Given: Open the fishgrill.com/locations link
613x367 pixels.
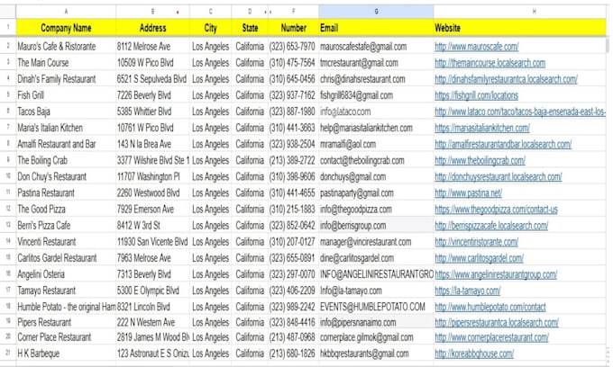Looking at the screenshot, I should [476, 95].
